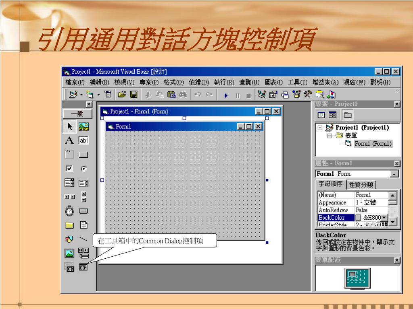Click the End stop button
413x309 pixels.
[x=248, y=96]
